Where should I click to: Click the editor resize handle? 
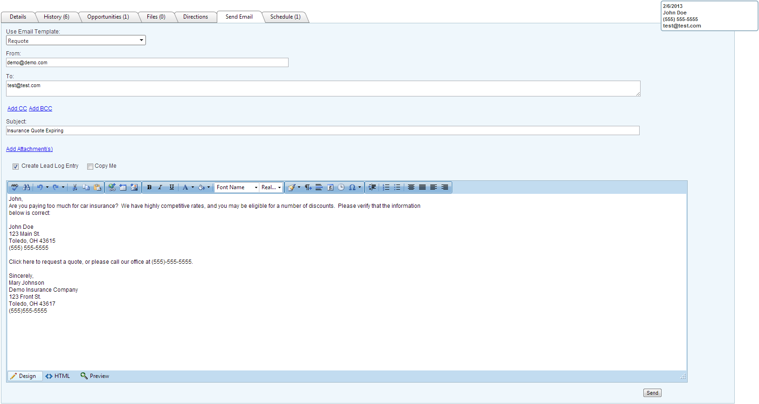683,377
